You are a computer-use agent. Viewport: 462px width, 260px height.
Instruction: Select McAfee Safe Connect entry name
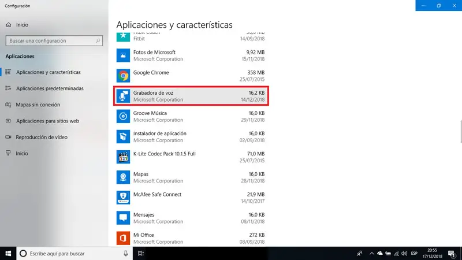pos(157,195)
